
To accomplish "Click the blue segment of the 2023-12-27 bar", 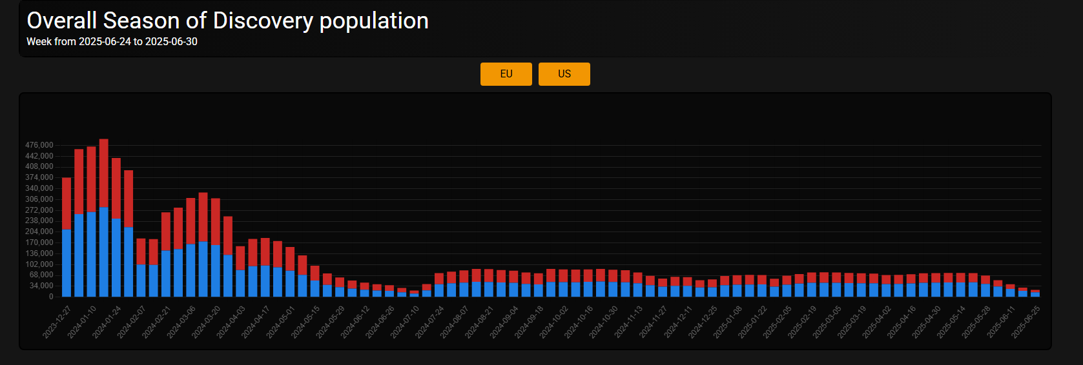I will click(67, 263).
